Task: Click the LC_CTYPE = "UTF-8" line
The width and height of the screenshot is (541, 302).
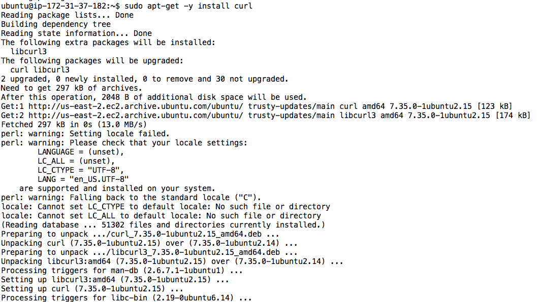Action: point(81,170)
